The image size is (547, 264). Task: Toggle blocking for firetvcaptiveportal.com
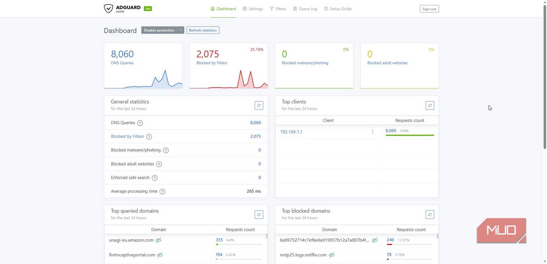pyautogui.click(x=160, y=255)
